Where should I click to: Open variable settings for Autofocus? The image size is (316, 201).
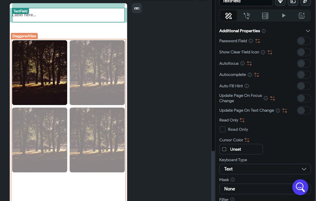click(249, 64)
